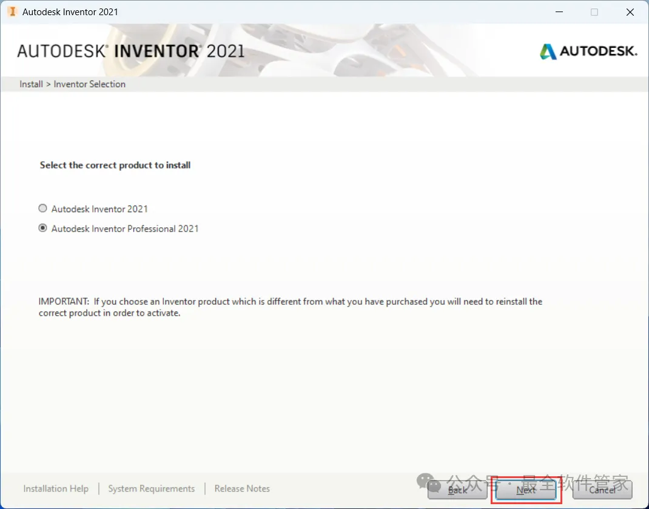The height and width of the screenshot is (509, 649).
Task: View the Release Notes link
Action: pos(242,489)
